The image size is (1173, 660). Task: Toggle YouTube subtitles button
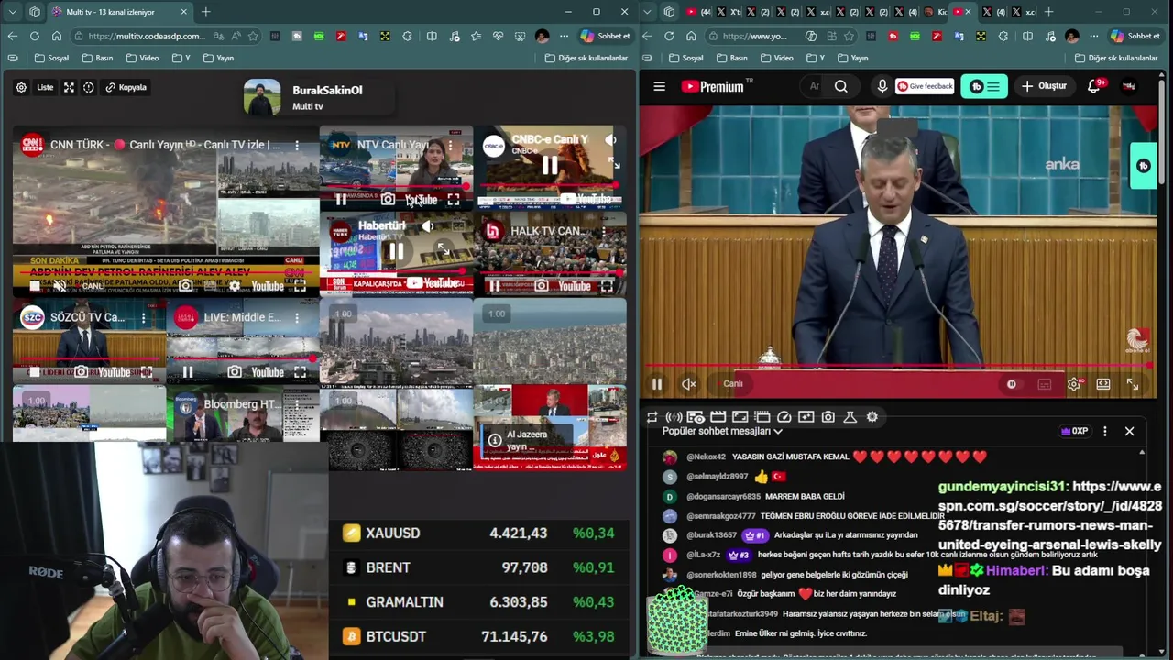[1045, 384]
